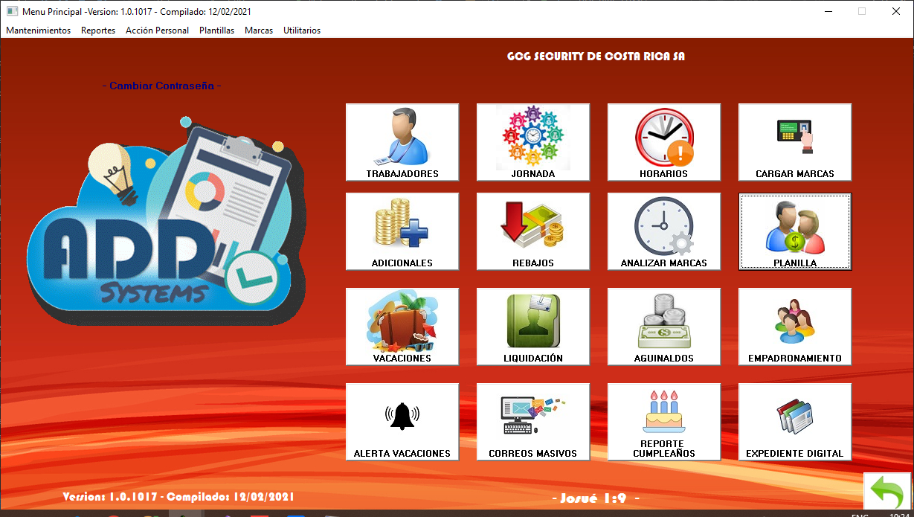
Task: Expand the Acción Personal menu
Action: click(x=158, y=30)
